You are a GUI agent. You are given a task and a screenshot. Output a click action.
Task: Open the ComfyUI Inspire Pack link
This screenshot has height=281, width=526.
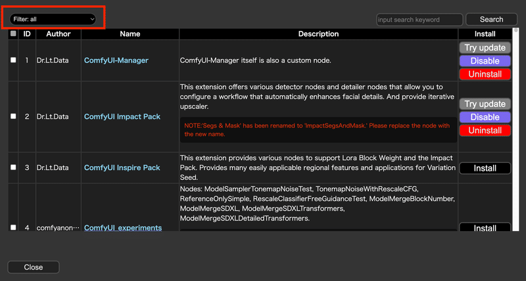(x=122, y=168)
